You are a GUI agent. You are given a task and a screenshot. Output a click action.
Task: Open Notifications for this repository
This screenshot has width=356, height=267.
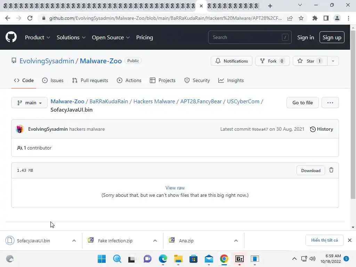tap(232, 61)
